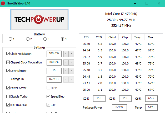
Task: Click the Set Multiplier value field showing 16
Action: click(54, 71)
